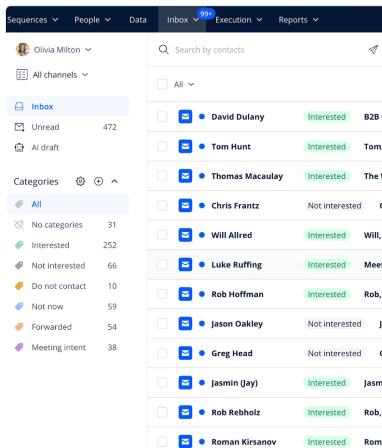Filter by No categories
The width and height of the screenshot is (382, 448).
point(68,225)
